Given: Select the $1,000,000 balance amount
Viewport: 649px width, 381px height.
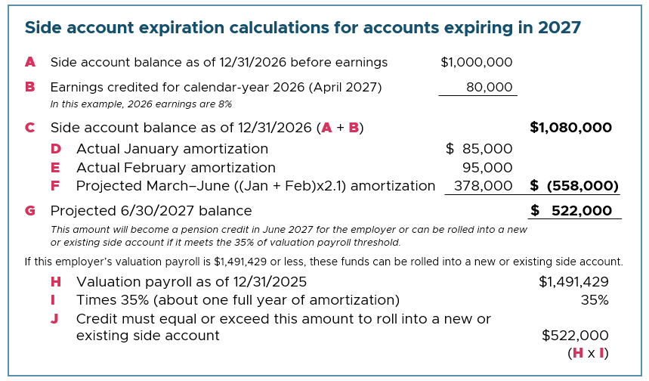Looking at the screenshot, I should tap(477, 62).
